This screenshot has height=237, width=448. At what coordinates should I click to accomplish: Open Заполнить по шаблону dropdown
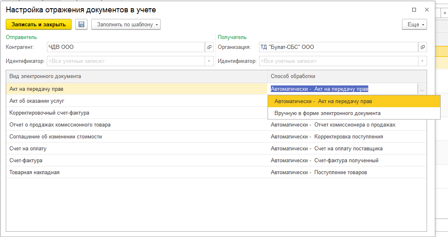click(x=126, y=24)
